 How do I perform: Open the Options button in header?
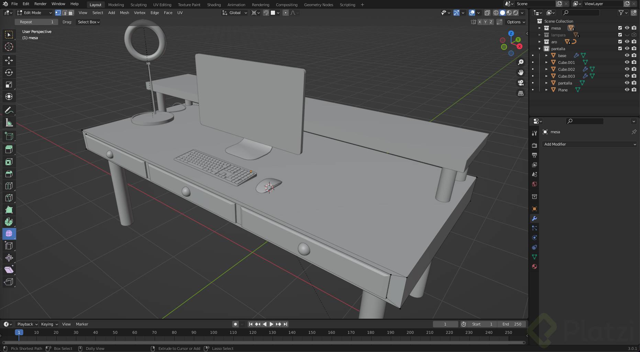[516, 22]
